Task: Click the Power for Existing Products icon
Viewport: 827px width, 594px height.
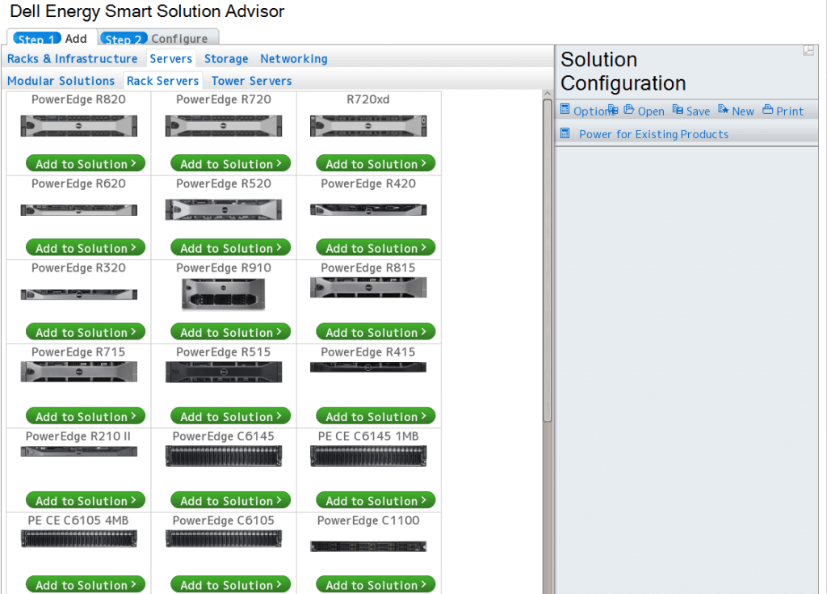Action: point(565,133)
